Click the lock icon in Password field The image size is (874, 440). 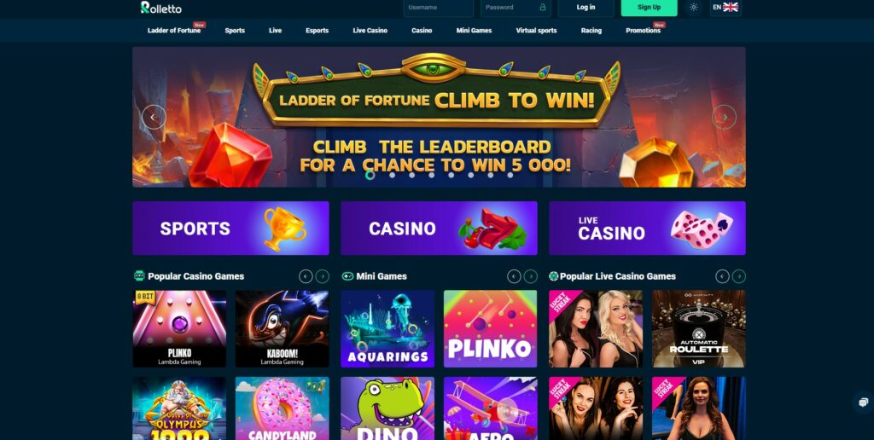click(x=542, y=7)
